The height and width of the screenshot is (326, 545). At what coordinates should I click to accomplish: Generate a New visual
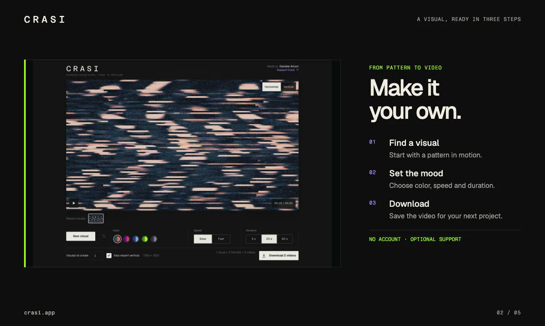(81, 236)
